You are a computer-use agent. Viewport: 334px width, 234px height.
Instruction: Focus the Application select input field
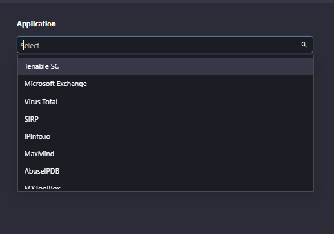(165, 45)
